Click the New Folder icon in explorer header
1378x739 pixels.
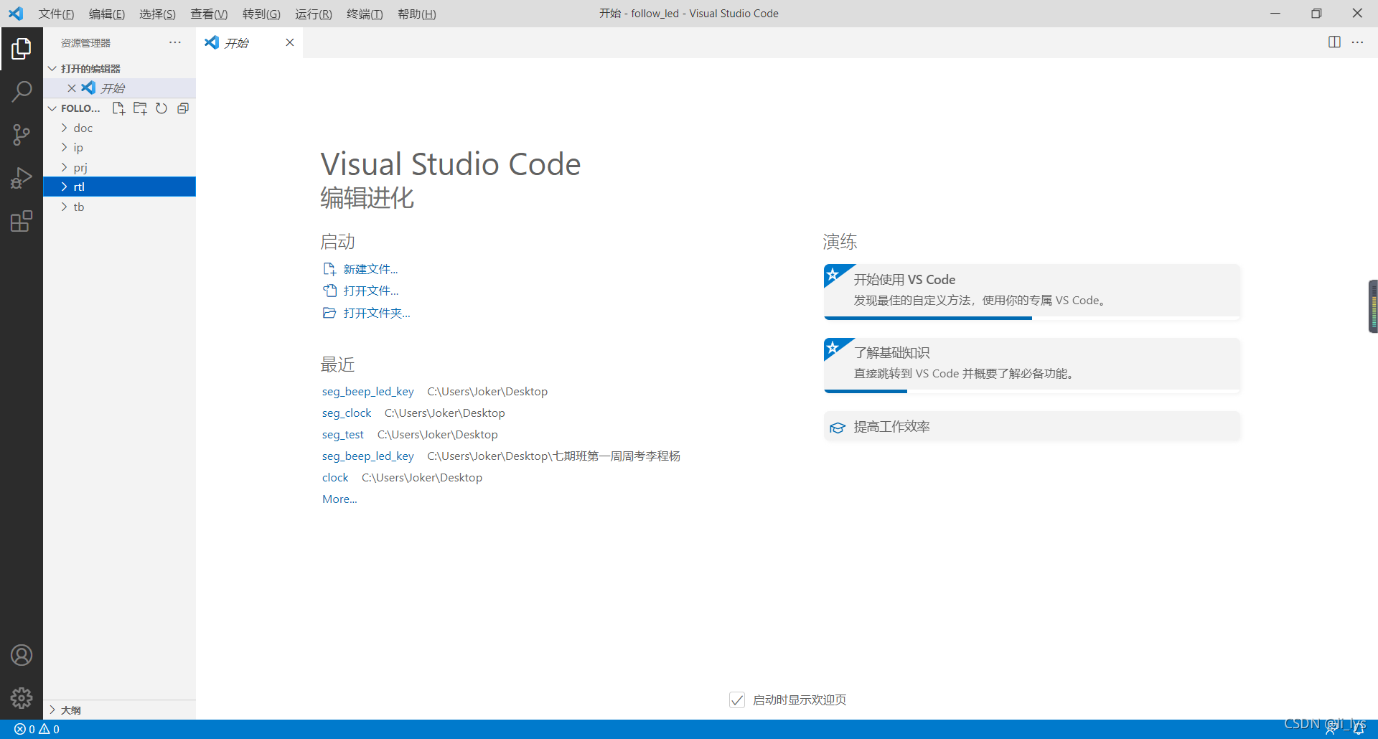140,108
